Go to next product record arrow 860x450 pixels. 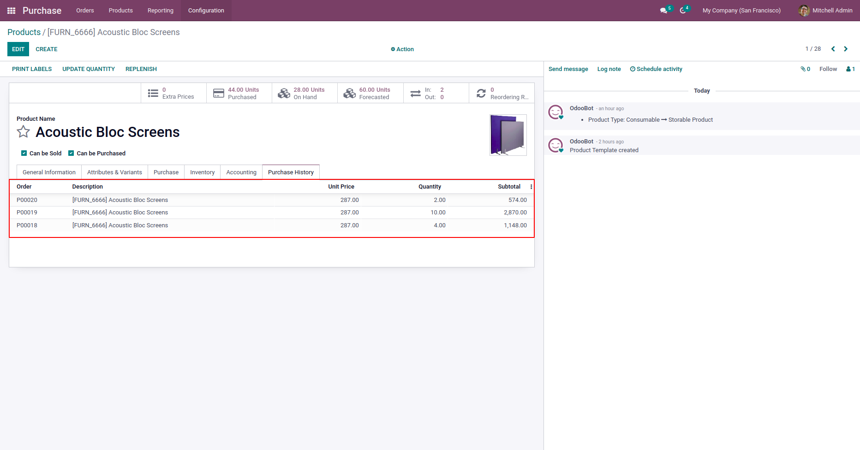(846, 49)
